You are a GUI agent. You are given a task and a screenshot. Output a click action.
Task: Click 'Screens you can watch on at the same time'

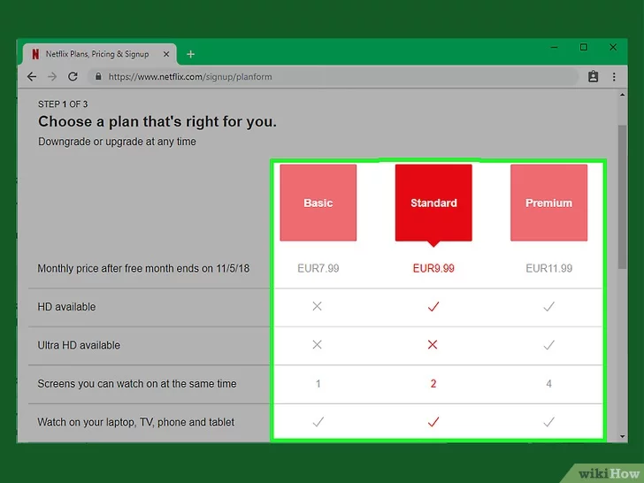(x=137, y=384)
